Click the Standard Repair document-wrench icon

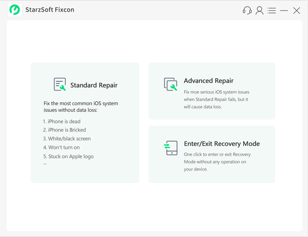click(x=60, y=85)
